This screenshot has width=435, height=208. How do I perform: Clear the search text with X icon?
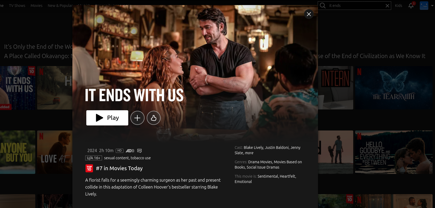pos(387,6)
